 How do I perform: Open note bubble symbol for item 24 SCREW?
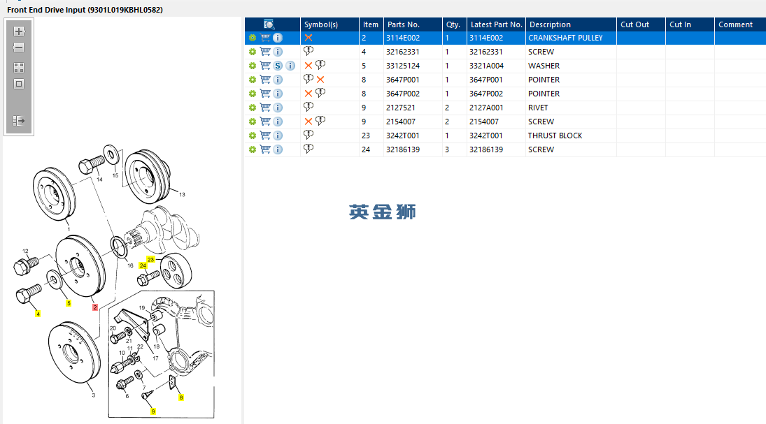(308, 149)
